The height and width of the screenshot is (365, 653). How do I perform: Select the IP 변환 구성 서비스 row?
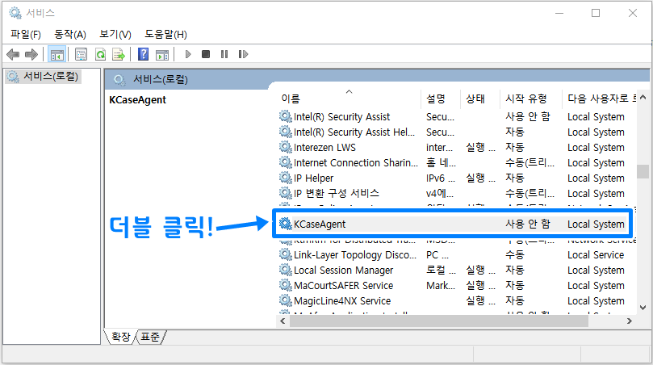337,193
